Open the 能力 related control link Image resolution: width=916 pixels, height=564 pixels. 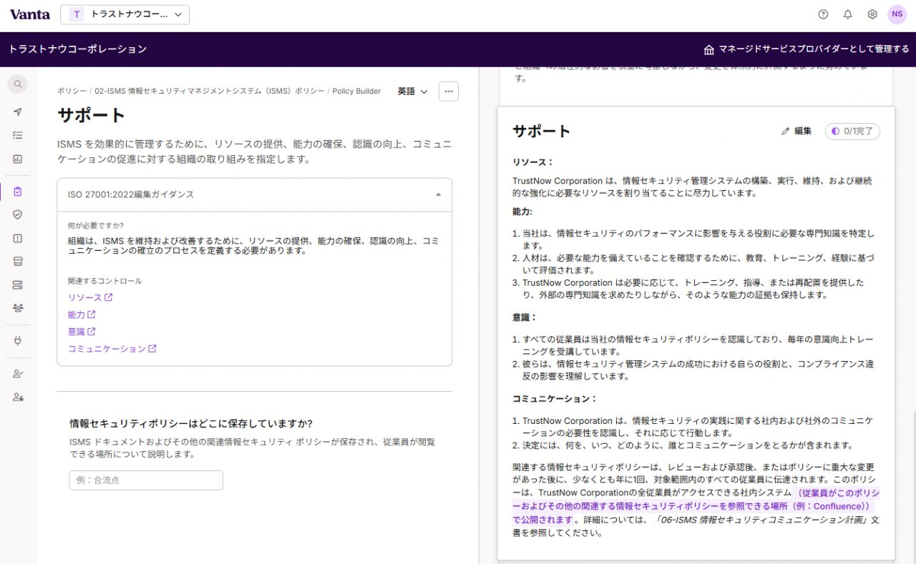point(82,315)
